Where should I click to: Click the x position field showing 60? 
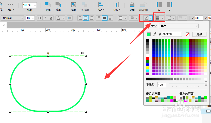click(199, 18)
